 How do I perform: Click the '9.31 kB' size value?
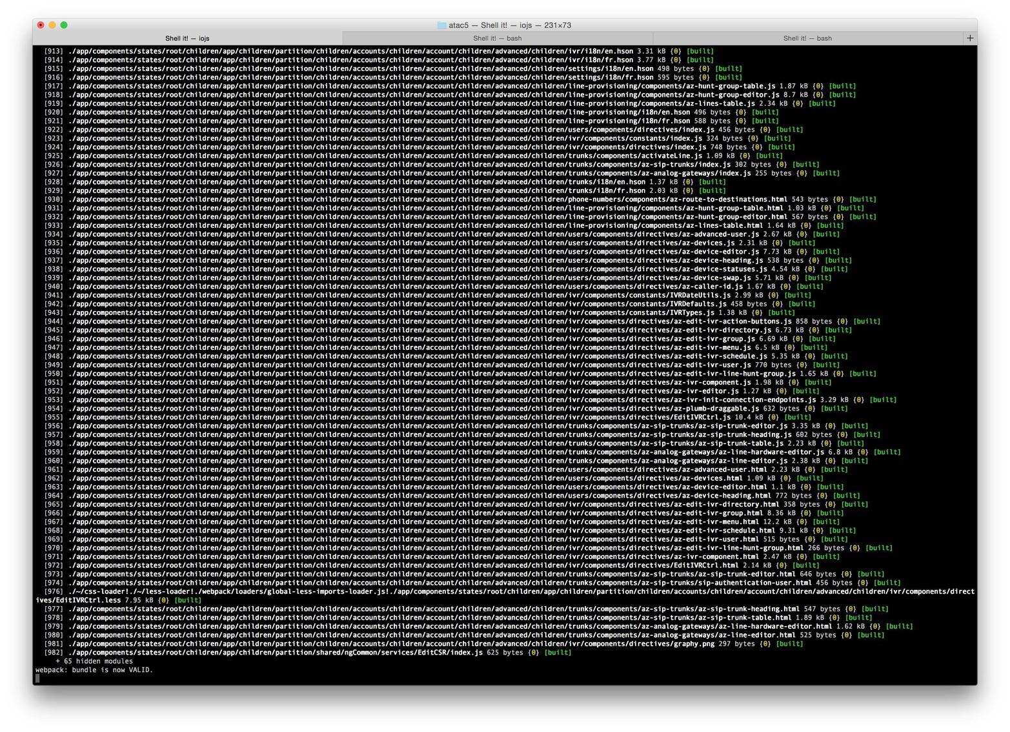(x=794, y=530)
